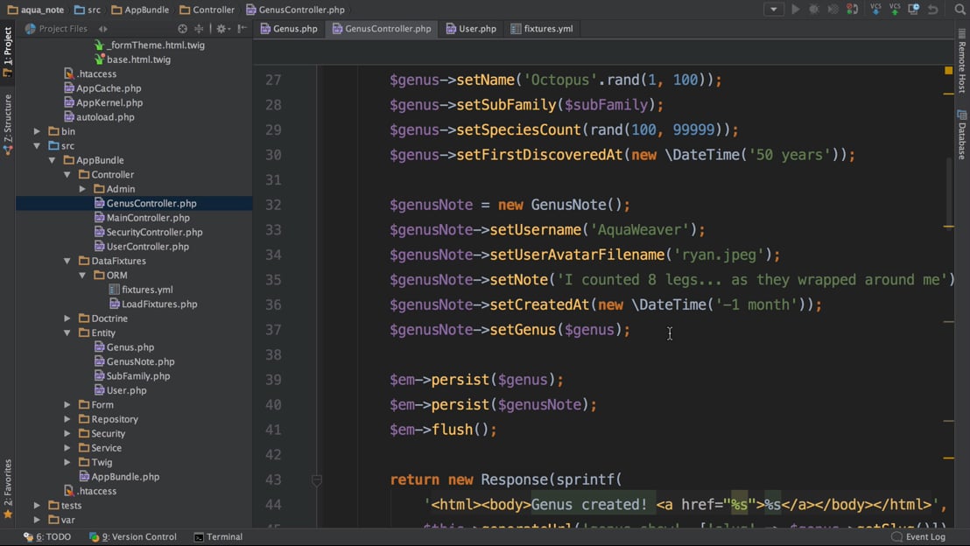
Task: Open the Project panel settings gear
Action: (221, 29)
